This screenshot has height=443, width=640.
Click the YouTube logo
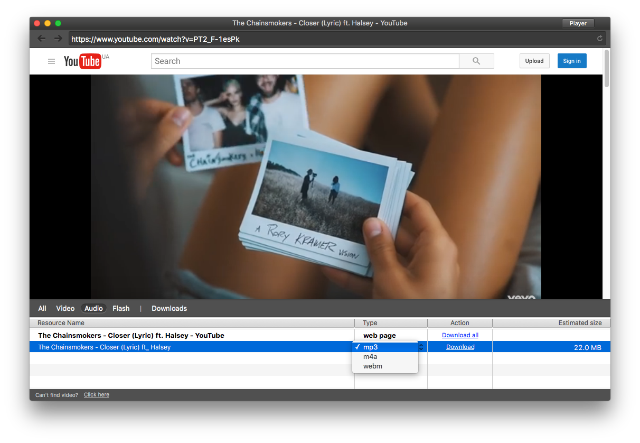pyautogui.click(x=82, y=61)
